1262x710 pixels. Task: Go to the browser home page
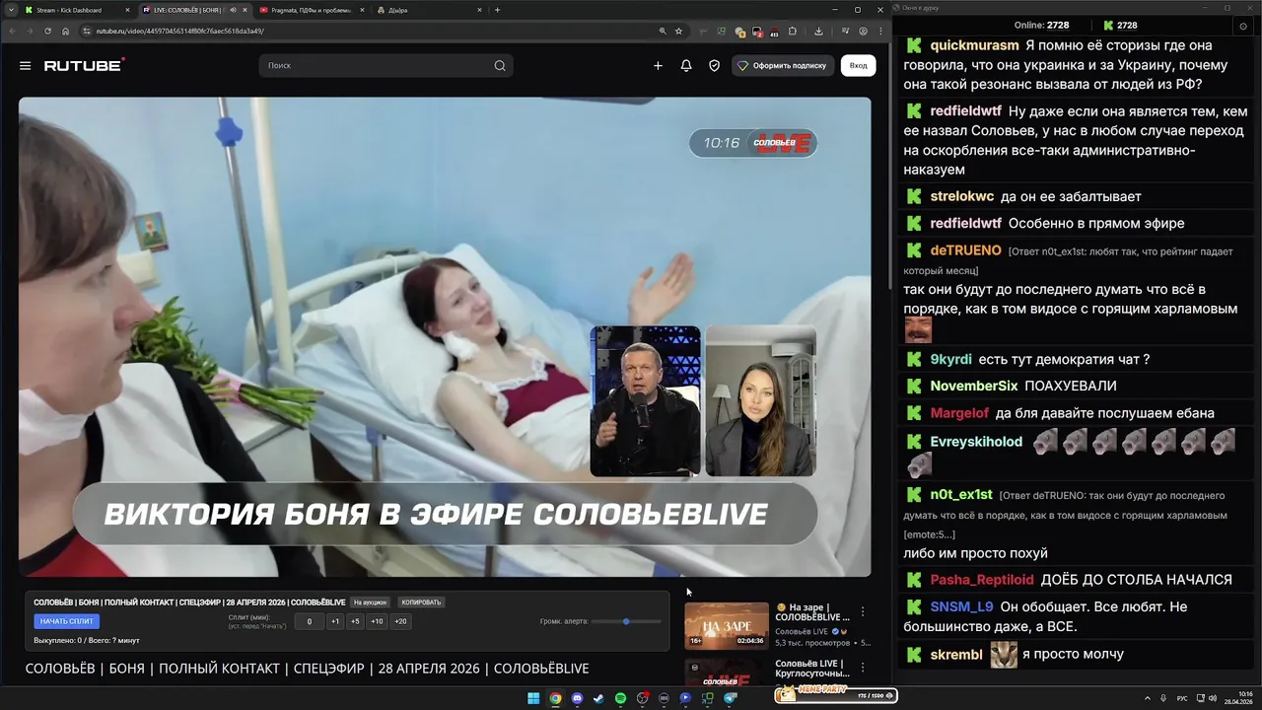[x=66, y=31]
